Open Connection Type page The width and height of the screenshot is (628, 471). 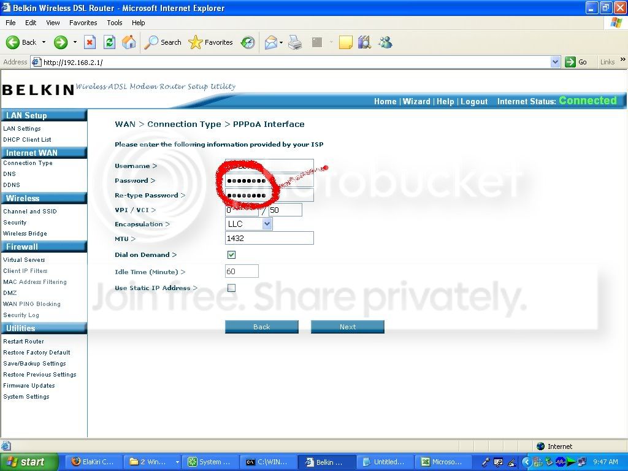coord(28,163)
